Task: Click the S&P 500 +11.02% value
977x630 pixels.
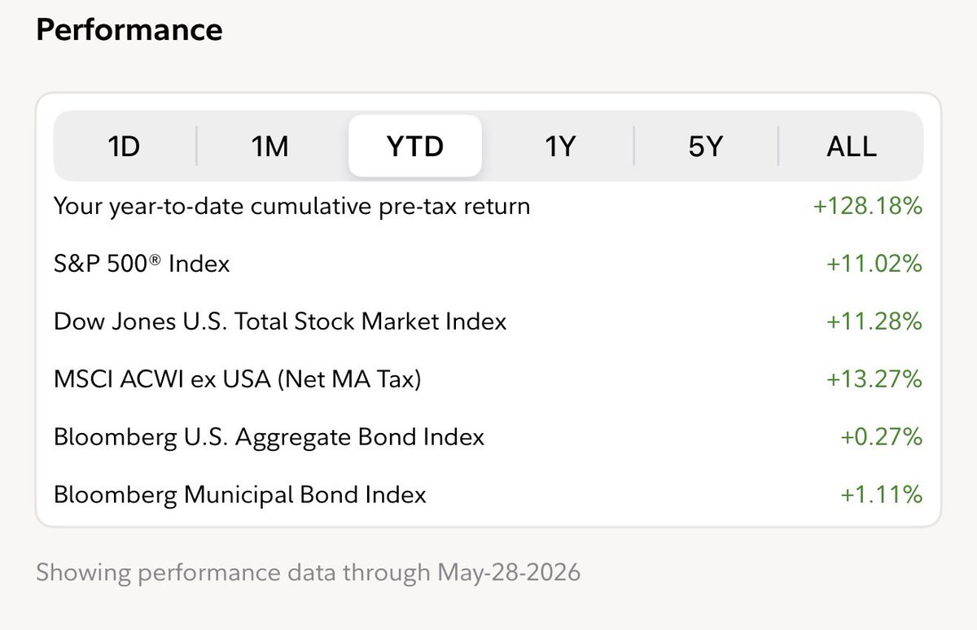Action: click(874, 264)
